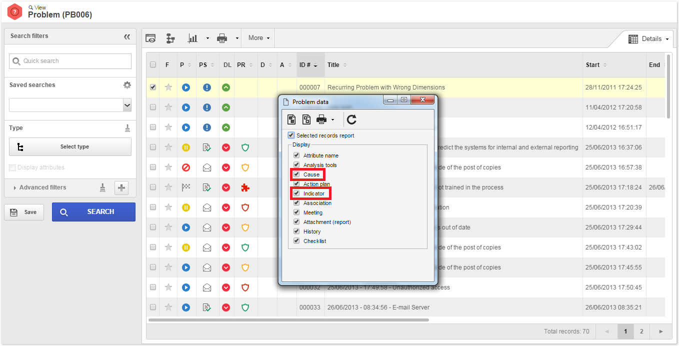
Task: Click the gear icon next to Saved searches
Action: point(127,85)
